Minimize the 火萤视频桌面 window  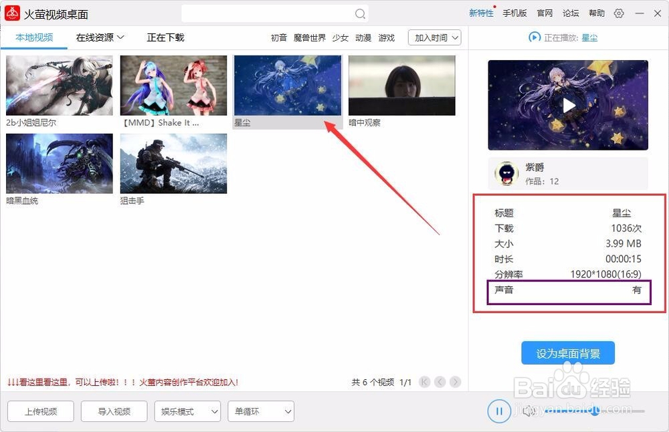[x=639, y=13]
